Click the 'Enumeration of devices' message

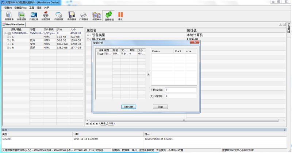click(x=159, y=139)
